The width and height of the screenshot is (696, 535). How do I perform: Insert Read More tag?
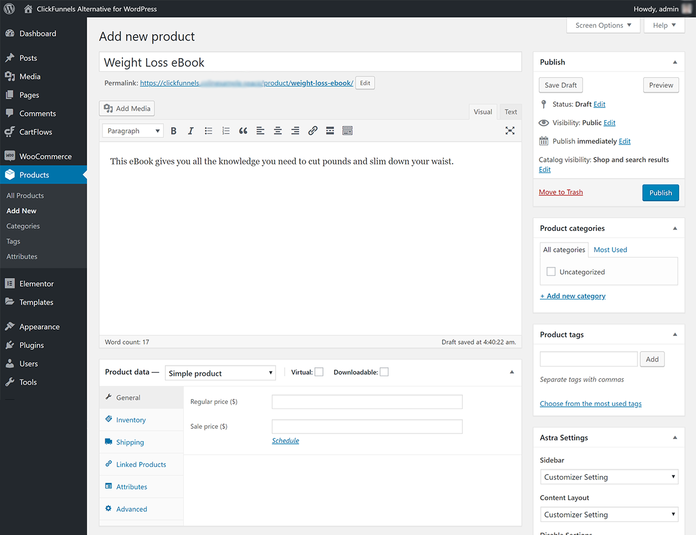(330, 131)
